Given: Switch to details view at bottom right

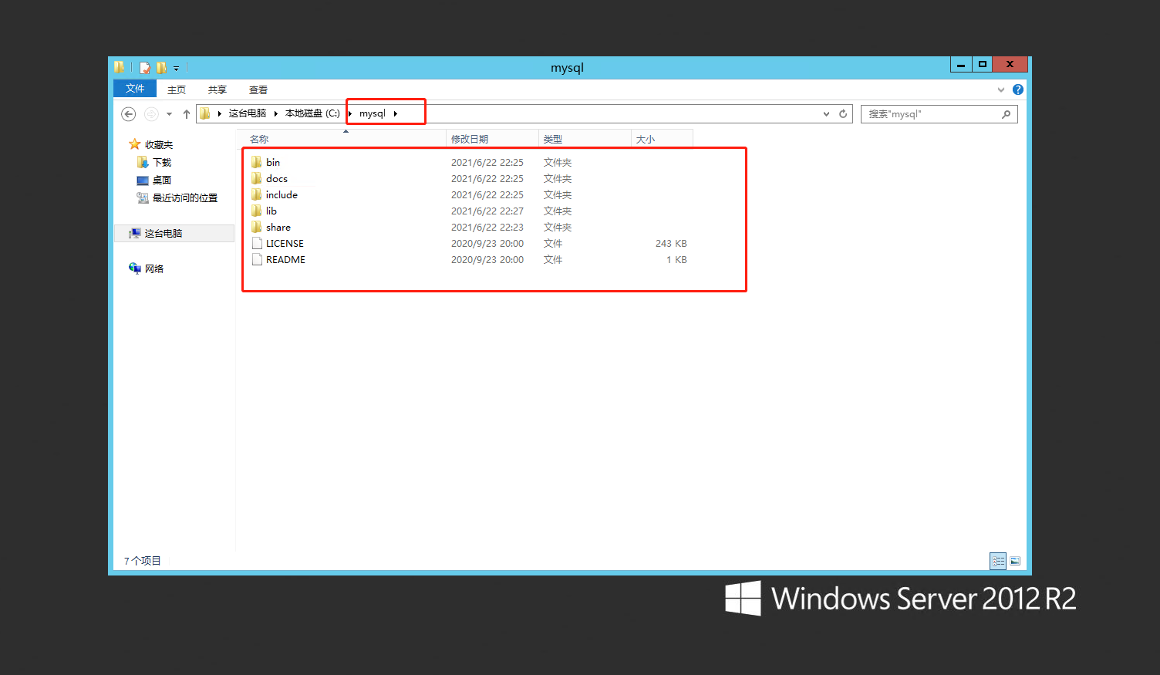Looking at the screenshot, I should pos(998,560).
